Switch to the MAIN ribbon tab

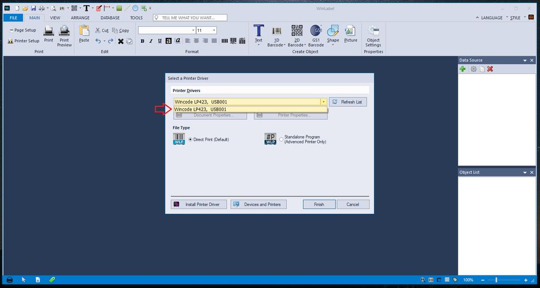pyautogui.click(x=34, y=18)
